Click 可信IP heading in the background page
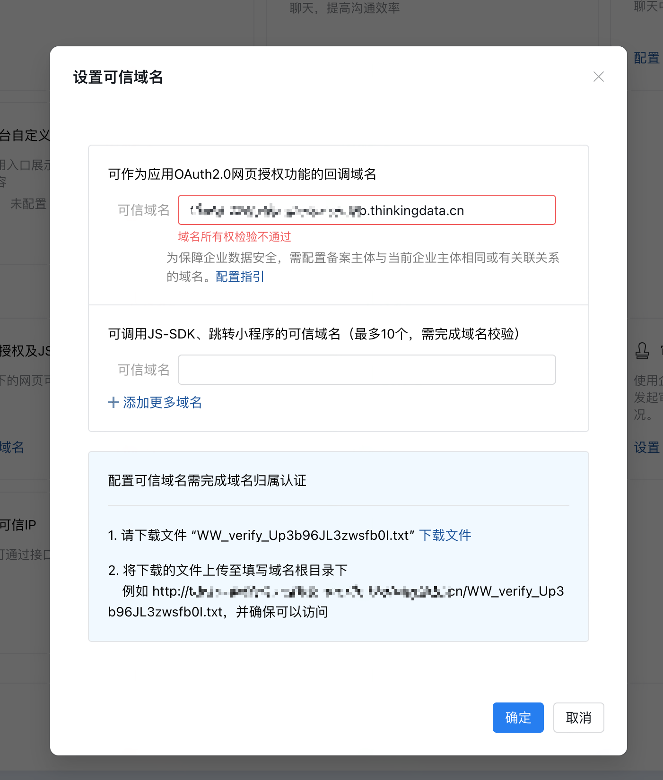 click(18, 525)
